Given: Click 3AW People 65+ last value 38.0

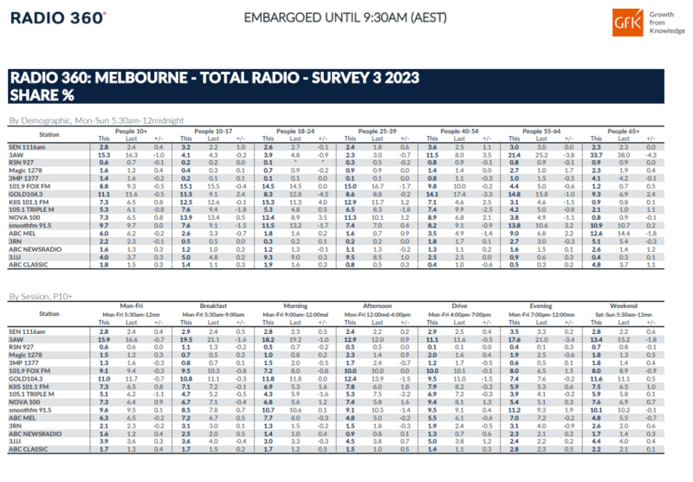Looking at the screenshot, I should (x=623, y=155).
